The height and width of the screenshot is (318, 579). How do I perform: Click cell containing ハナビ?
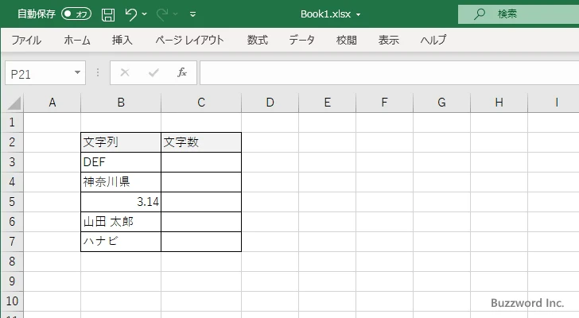coord(121,242)
